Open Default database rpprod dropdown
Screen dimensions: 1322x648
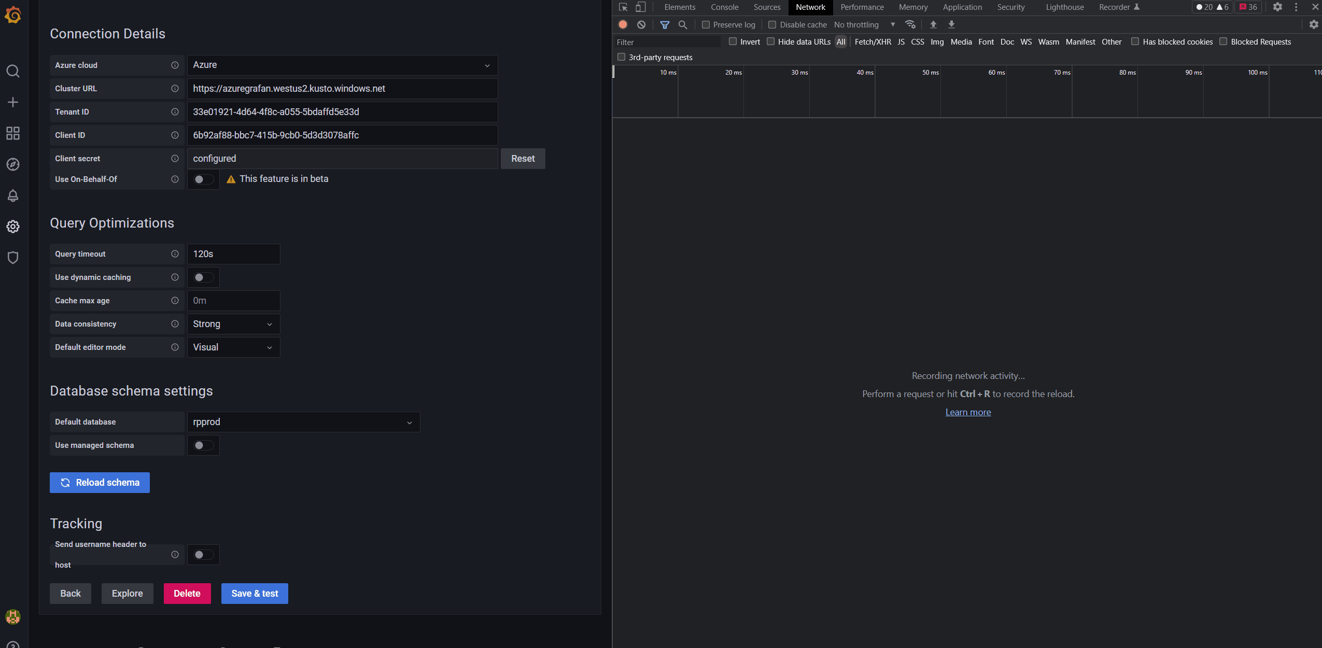(303, 422)
